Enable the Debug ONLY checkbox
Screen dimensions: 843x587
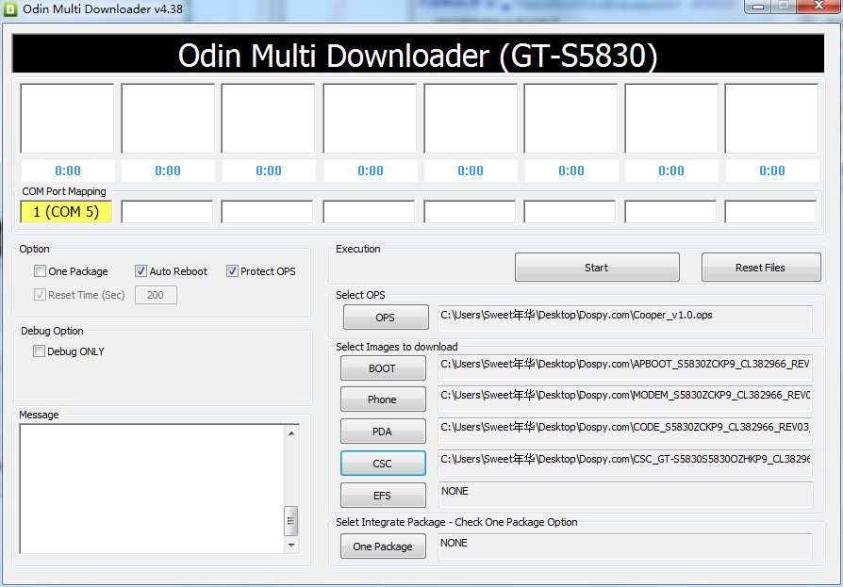pos(39,351)
